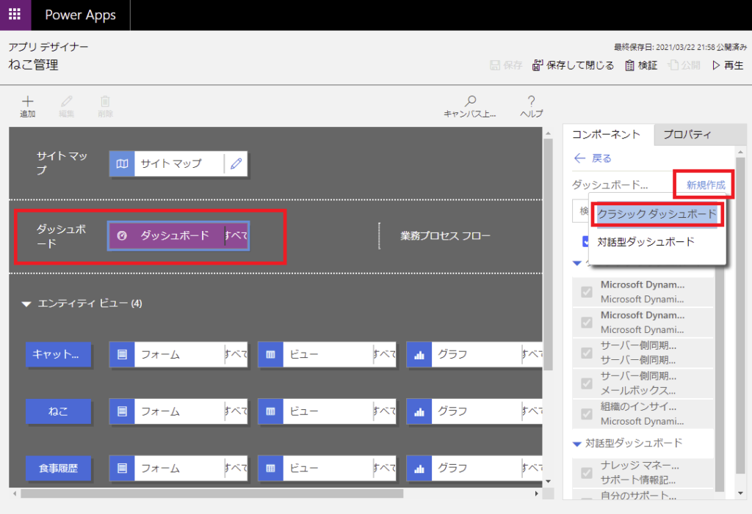
Task: Click the グラフ chart icon in the ねこ row
Action: [x=419, y=411]
